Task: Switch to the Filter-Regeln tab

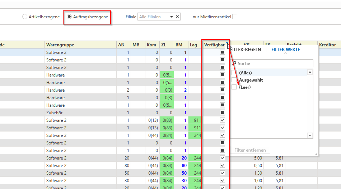Action: 246,50
